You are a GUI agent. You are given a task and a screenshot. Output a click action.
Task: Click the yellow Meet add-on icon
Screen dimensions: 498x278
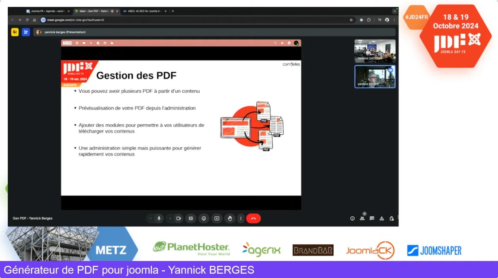(x=15, y=32)
